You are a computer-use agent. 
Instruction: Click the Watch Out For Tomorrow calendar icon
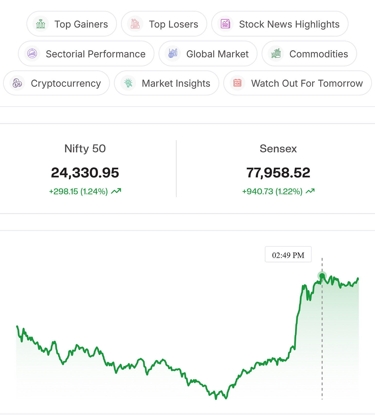[x=237, y=83]
